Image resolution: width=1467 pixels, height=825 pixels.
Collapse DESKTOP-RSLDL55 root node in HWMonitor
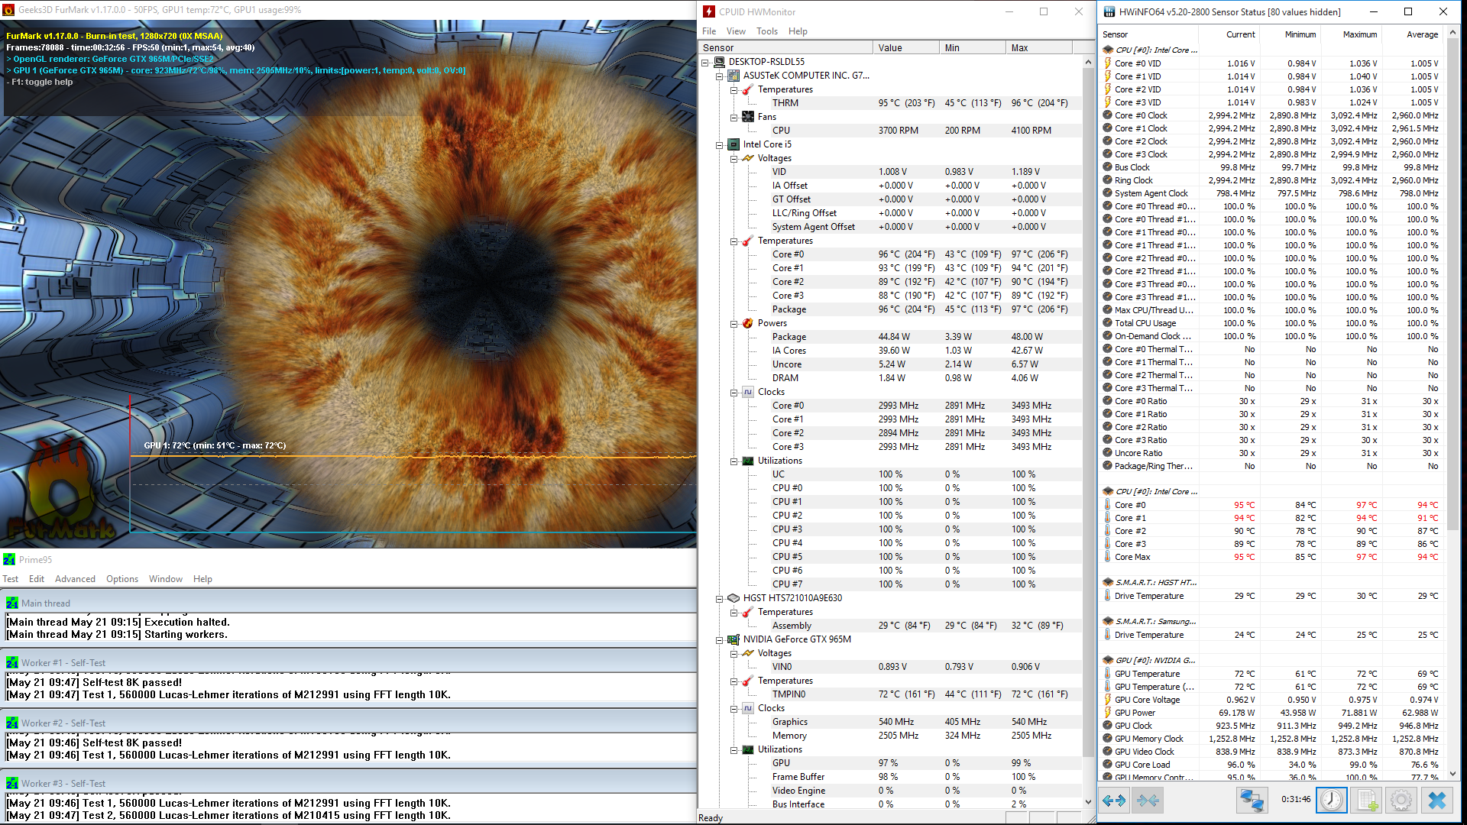(x=705, y=63)
